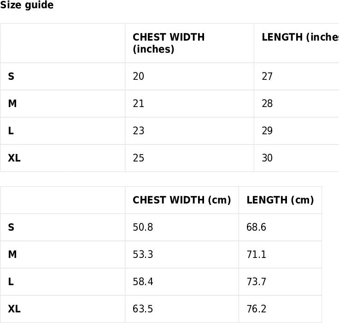
Task: Click length value 76.2 for size XL
Action: [257, 309]
